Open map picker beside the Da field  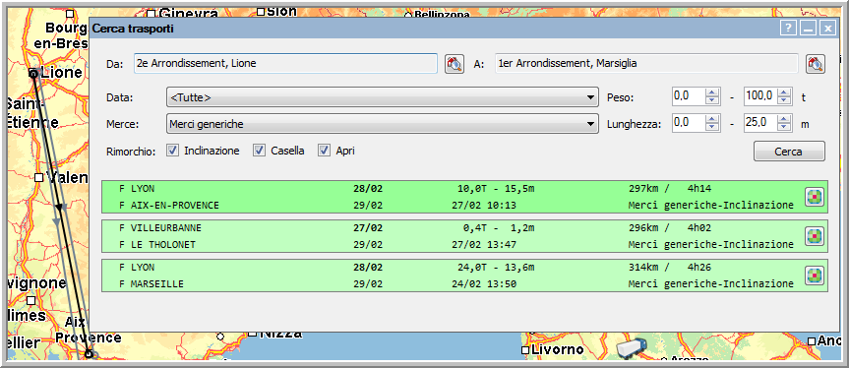455,64
